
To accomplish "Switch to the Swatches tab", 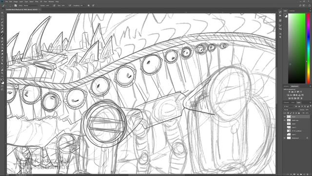I will coord(292,11).
